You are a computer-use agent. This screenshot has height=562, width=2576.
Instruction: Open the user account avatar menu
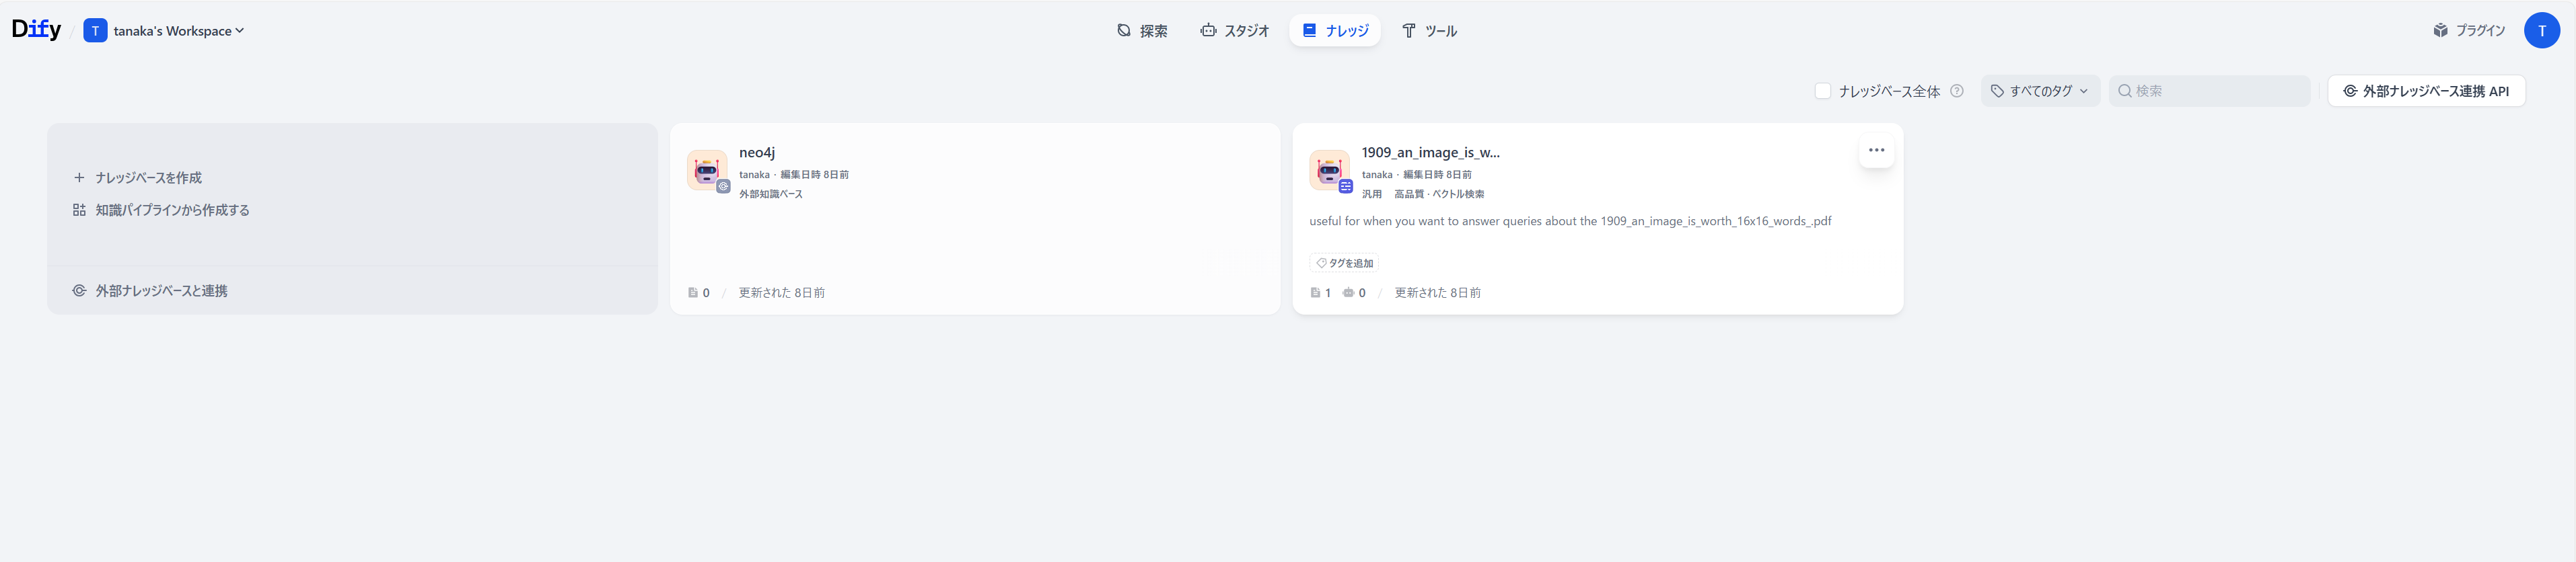pyautogui.click(x=2541, y=31)
